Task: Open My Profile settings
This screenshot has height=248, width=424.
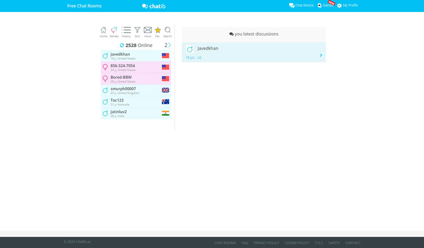Action: (x=348, y=6)
